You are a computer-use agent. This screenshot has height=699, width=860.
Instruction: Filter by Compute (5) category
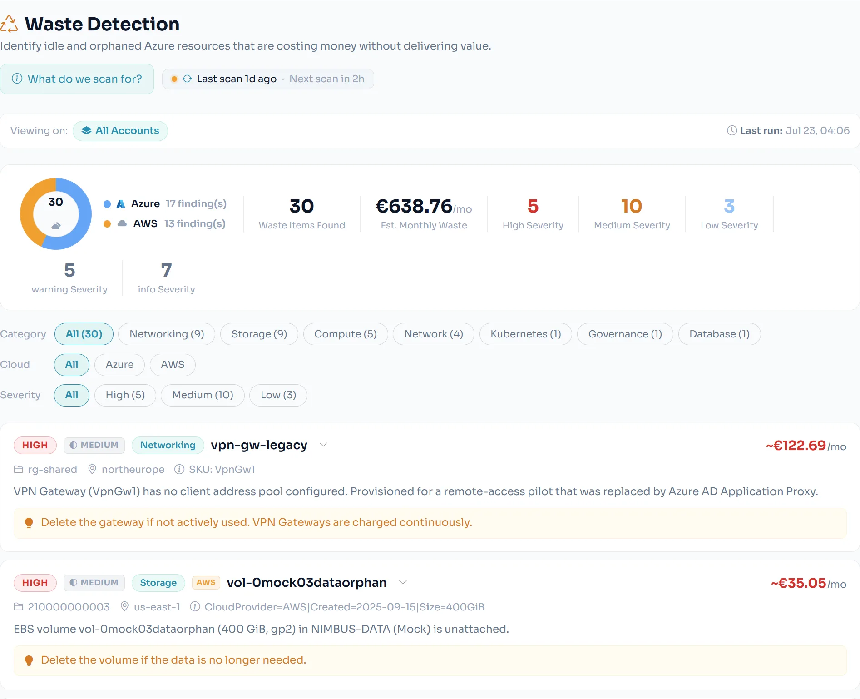[x=346, y=334]
